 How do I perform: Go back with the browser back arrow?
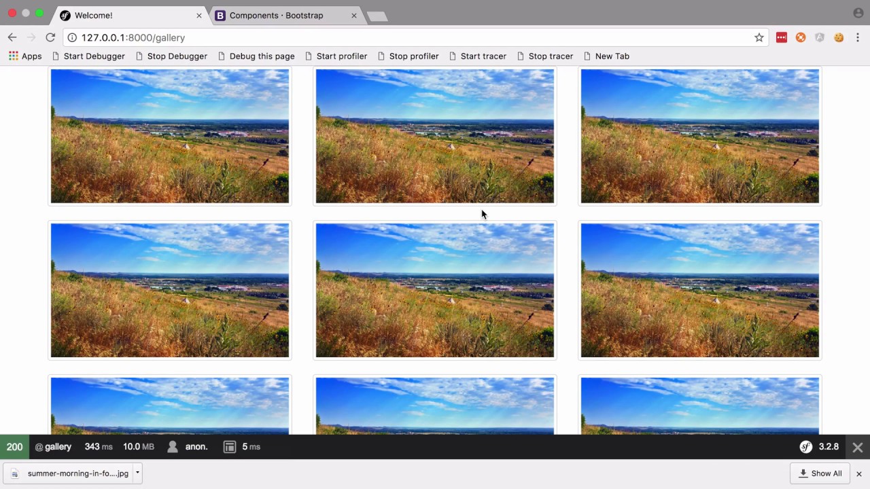pos(12,37)
